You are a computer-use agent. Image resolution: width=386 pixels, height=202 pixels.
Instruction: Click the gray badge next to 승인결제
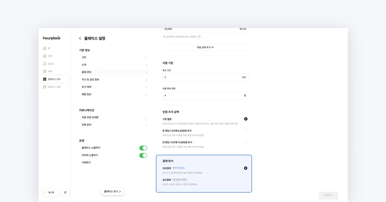pyautogui.click(x=179, y=180)
